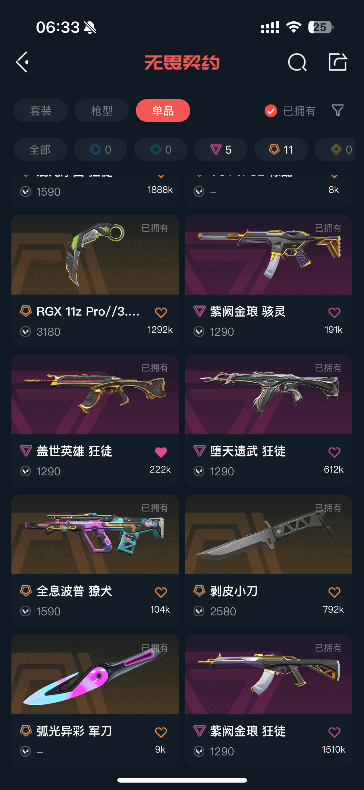Favorite 剥皮小刀 heart icon
Screen dimensions: 364x790
click(334, 592)
